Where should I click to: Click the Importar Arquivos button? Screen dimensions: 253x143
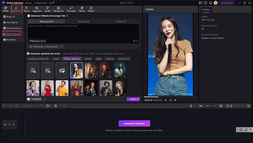point(134,123)
